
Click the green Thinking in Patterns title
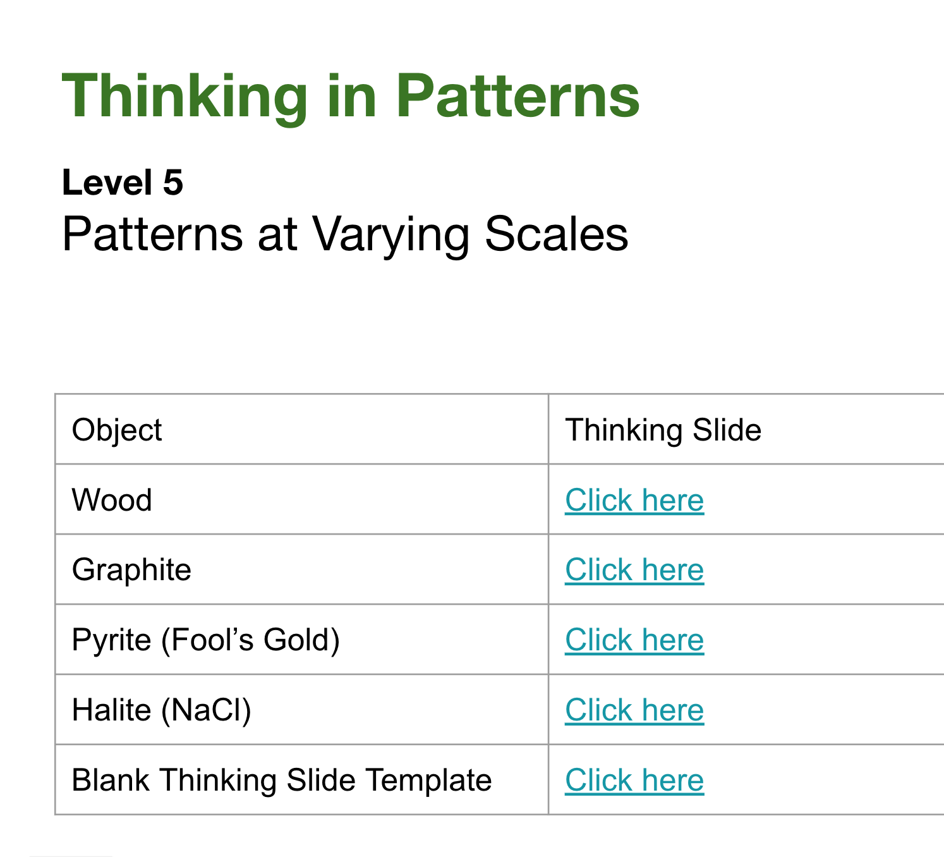pos(351,96)
